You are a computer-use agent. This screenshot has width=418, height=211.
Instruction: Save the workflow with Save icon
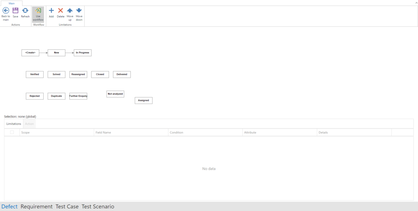click(x=15, y=11)
